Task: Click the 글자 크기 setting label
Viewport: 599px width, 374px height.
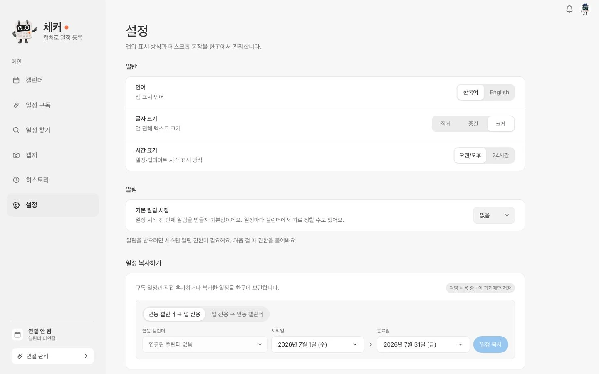Action: tap(146, 119)
